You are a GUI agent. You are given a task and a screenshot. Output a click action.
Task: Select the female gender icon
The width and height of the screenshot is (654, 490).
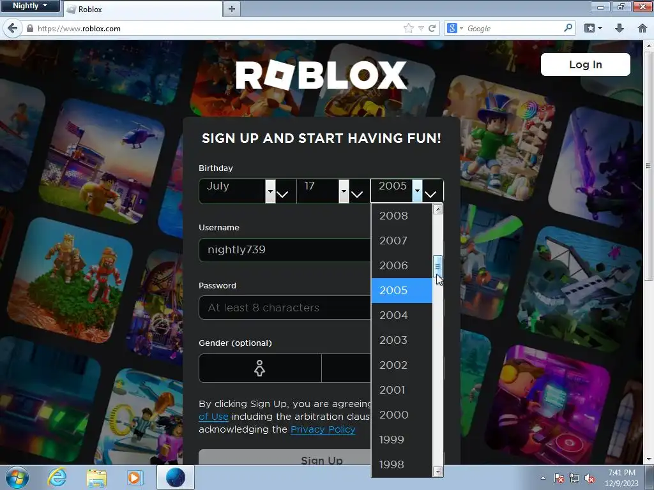pos(260,368)
